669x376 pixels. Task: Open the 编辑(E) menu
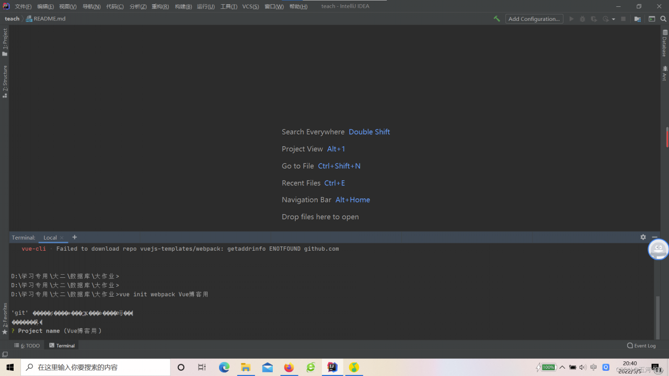(x=45, y=6)
